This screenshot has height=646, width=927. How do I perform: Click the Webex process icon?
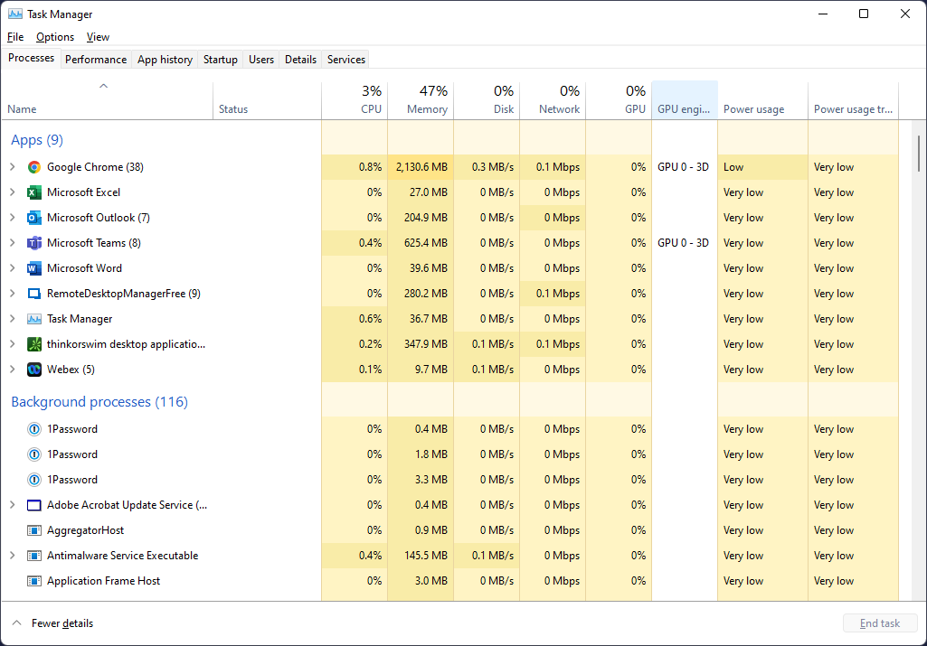coord(33,370)
